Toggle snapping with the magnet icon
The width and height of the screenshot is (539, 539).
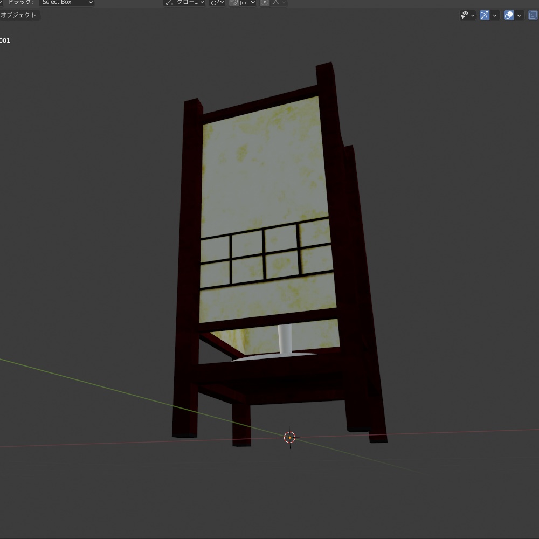[233, 3]
